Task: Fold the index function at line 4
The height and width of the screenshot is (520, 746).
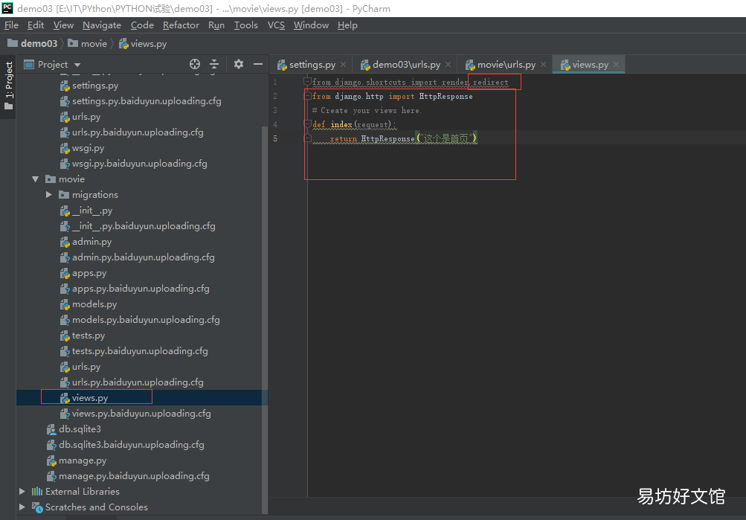Action: point(307,125)
